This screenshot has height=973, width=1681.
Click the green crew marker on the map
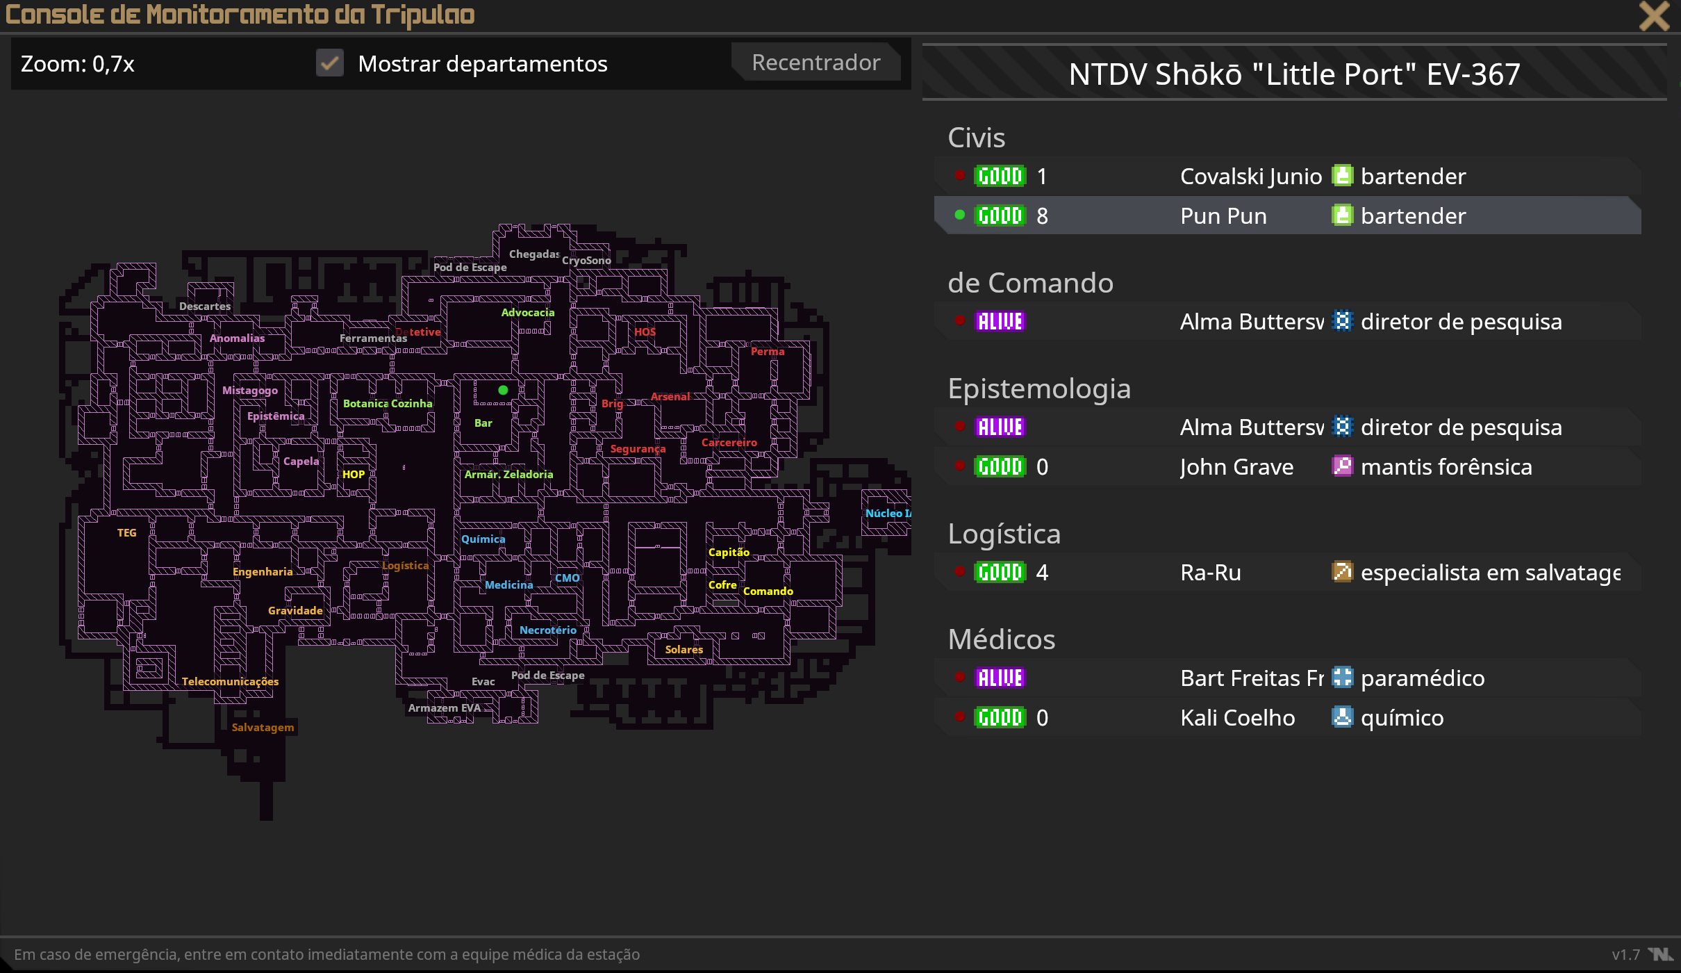503,390
